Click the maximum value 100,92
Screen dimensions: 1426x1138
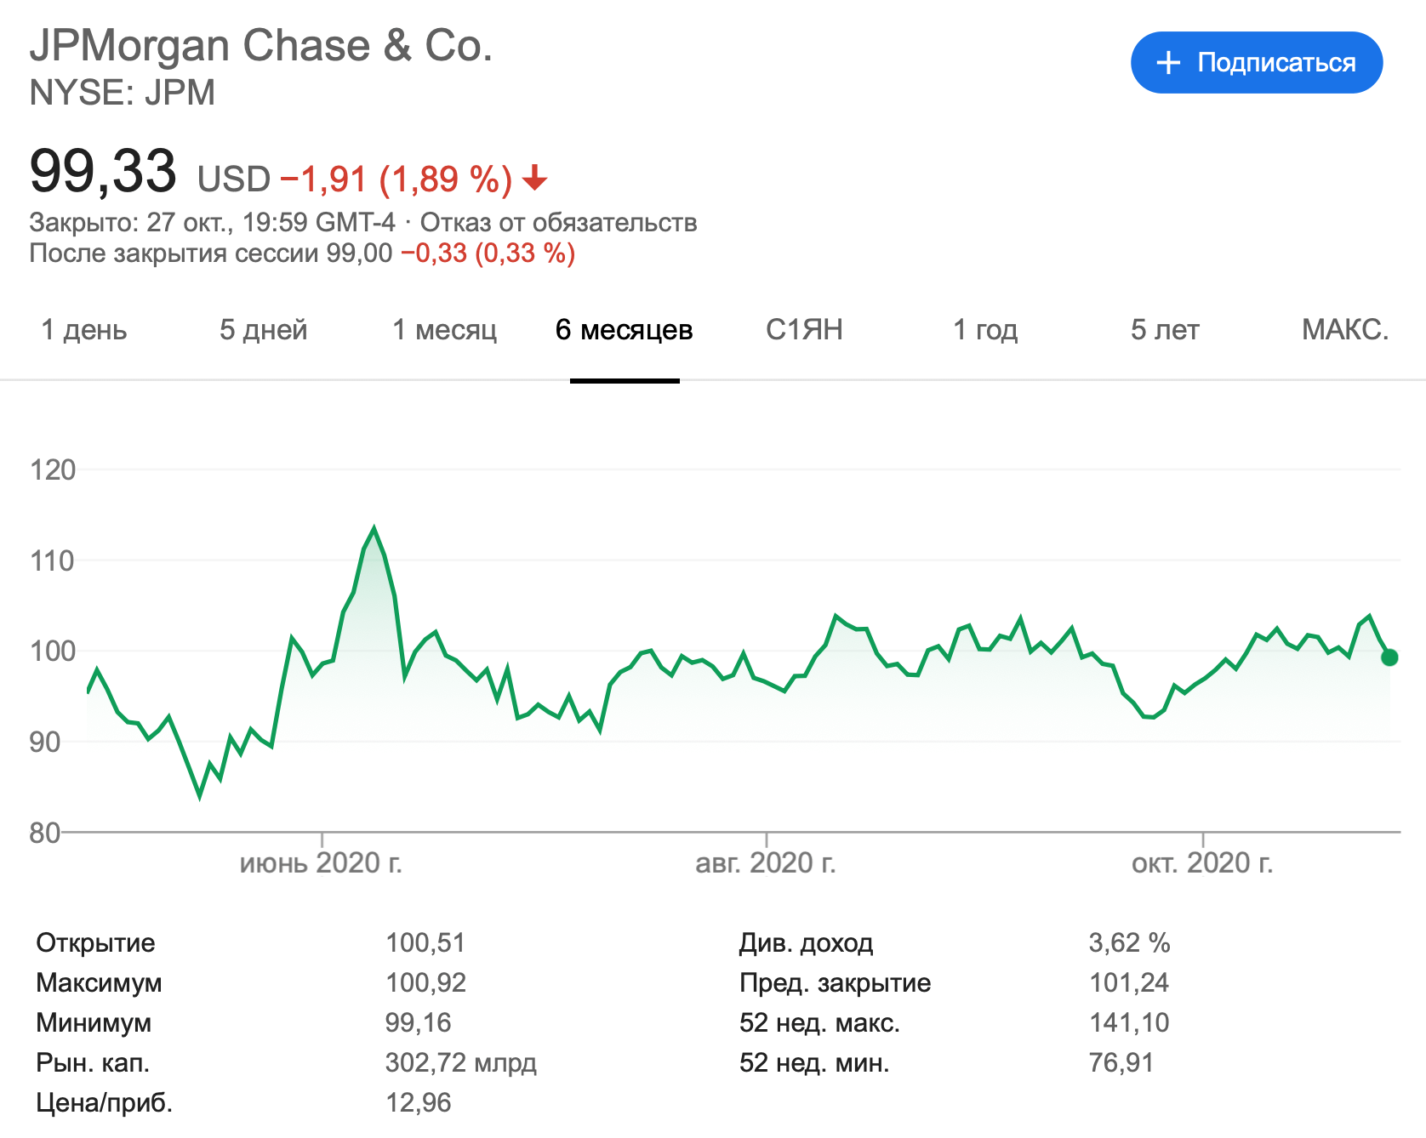[425, 982]
